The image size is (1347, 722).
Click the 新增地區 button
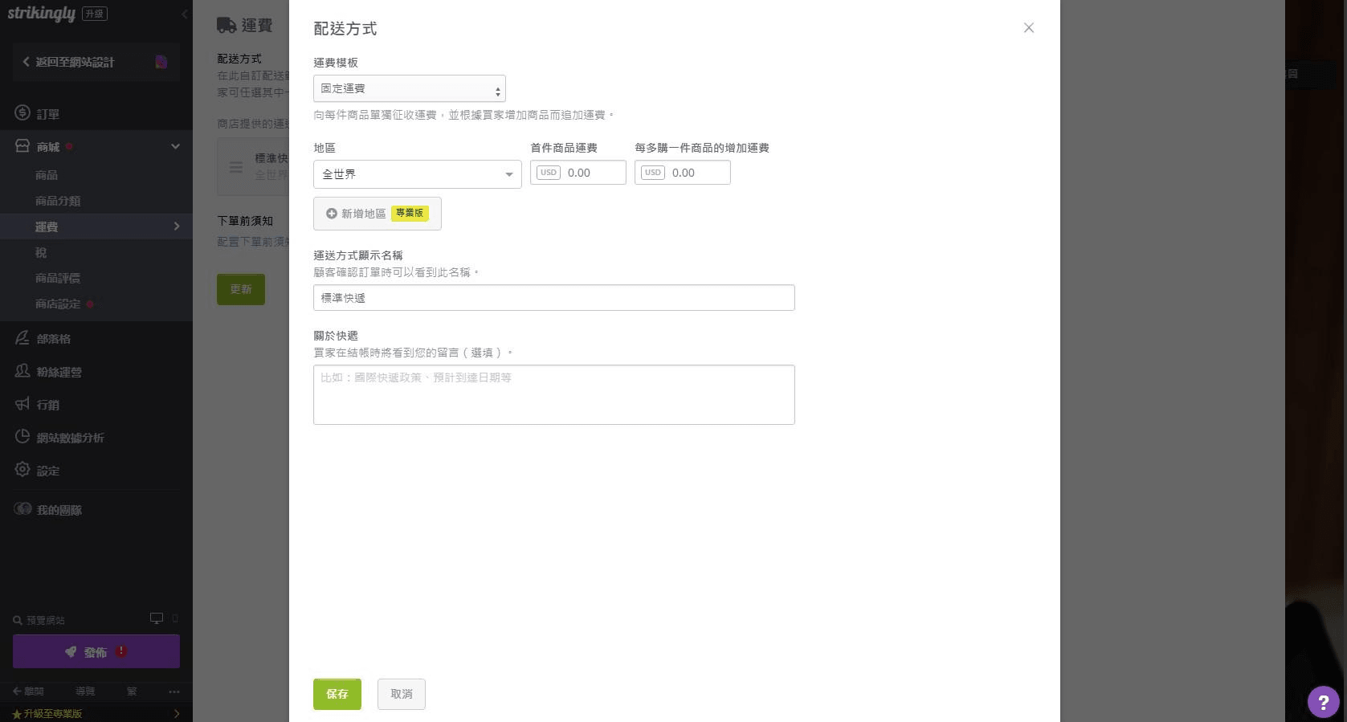pyautogui.click(x=378, y=214)
